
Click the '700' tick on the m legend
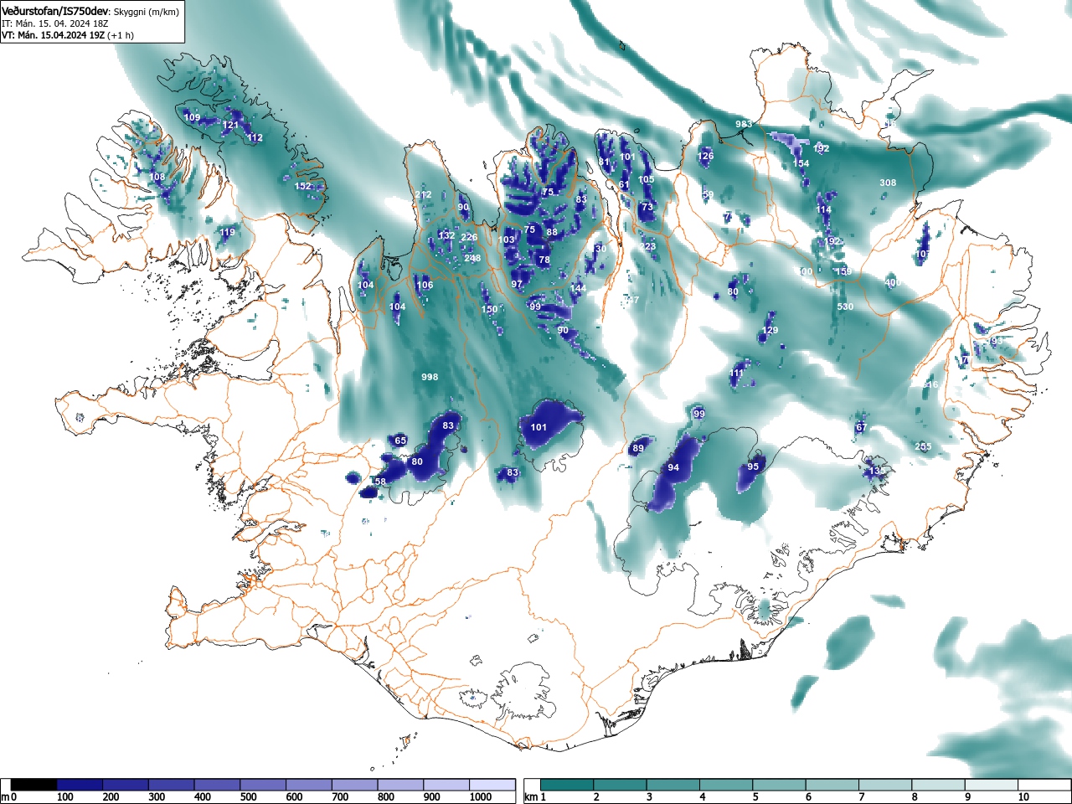click(340, 797)
